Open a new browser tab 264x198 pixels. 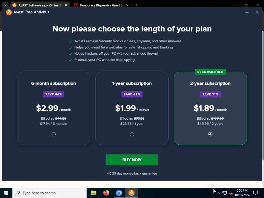[137, 5]
